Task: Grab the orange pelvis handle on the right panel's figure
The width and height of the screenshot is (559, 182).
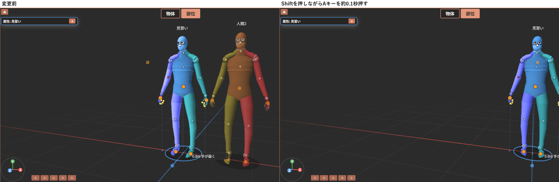Action: pyautogui.click(x=535, y=87)
